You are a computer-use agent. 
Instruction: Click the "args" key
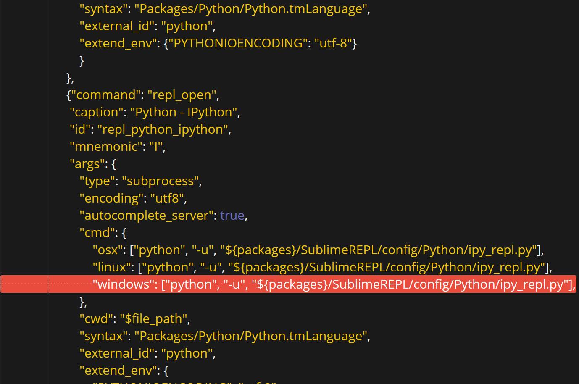coord(86,163)
